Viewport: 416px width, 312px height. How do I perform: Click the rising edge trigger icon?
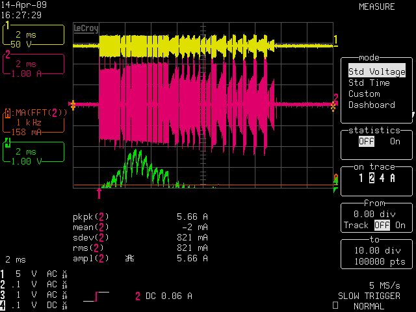pos(96,296)
